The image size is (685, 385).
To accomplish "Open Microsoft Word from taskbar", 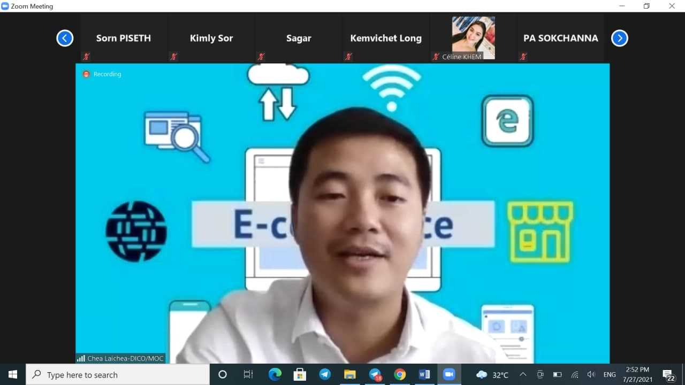I will tap(424, 374).
